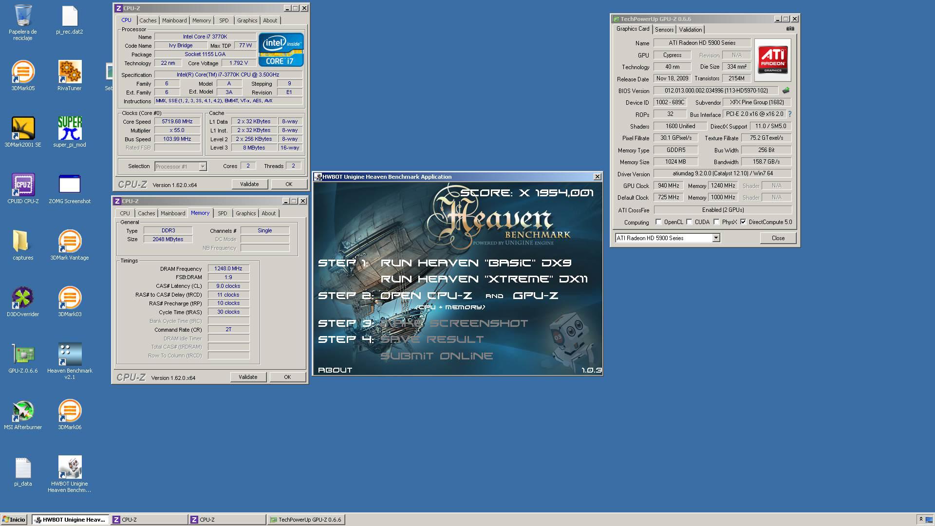This screenshot has height=526, width=935.
Task: Open super_pi_mod desktop icon
Action: coord(70,132)
